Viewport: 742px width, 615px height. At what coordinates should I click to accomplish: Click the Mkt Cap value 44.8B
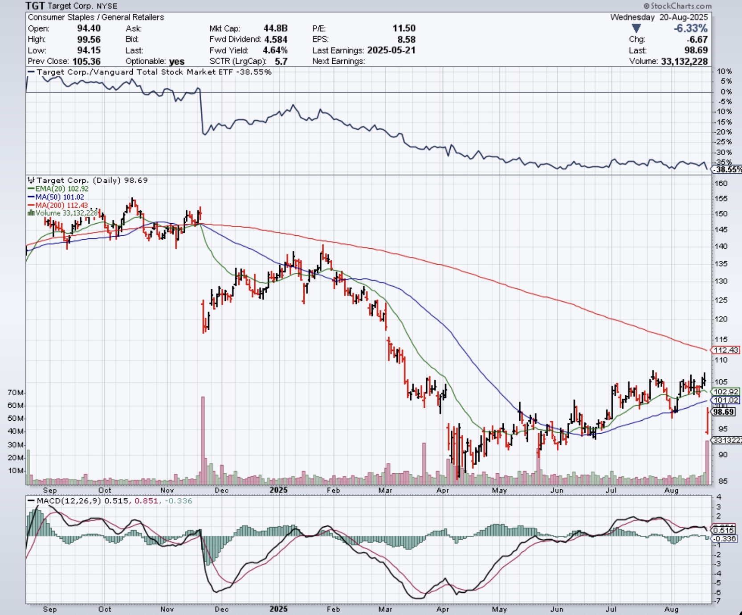click(x=275, y=29)
